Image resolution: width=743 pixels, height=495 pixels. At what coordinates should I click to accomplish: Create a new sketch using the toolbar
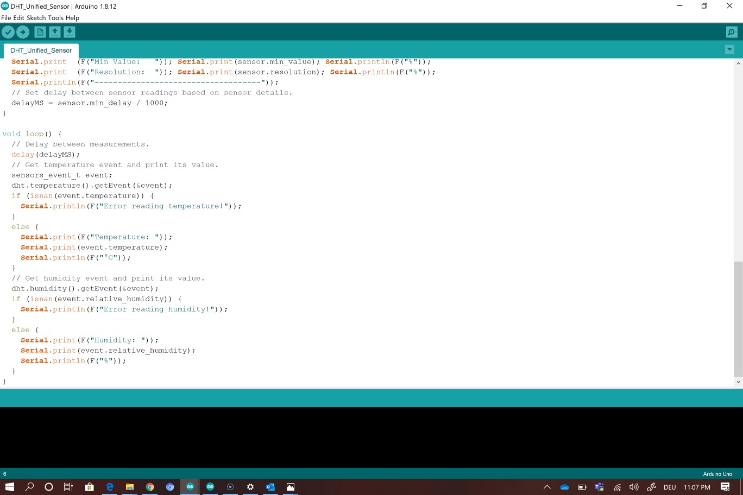tap(40, 32)
